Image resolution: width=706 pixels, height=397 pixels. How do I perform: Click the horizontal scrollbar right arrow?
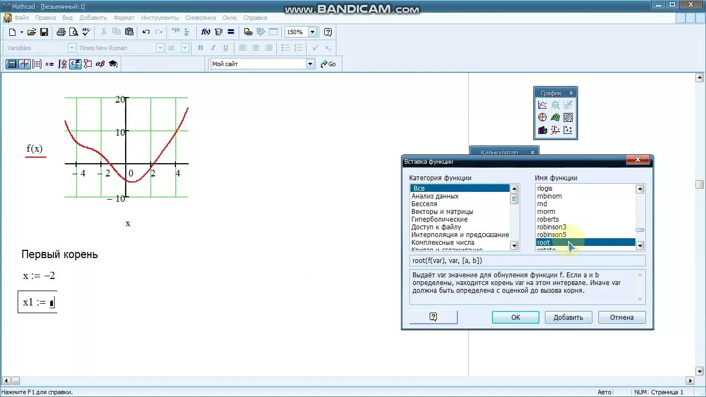[689, 380]
